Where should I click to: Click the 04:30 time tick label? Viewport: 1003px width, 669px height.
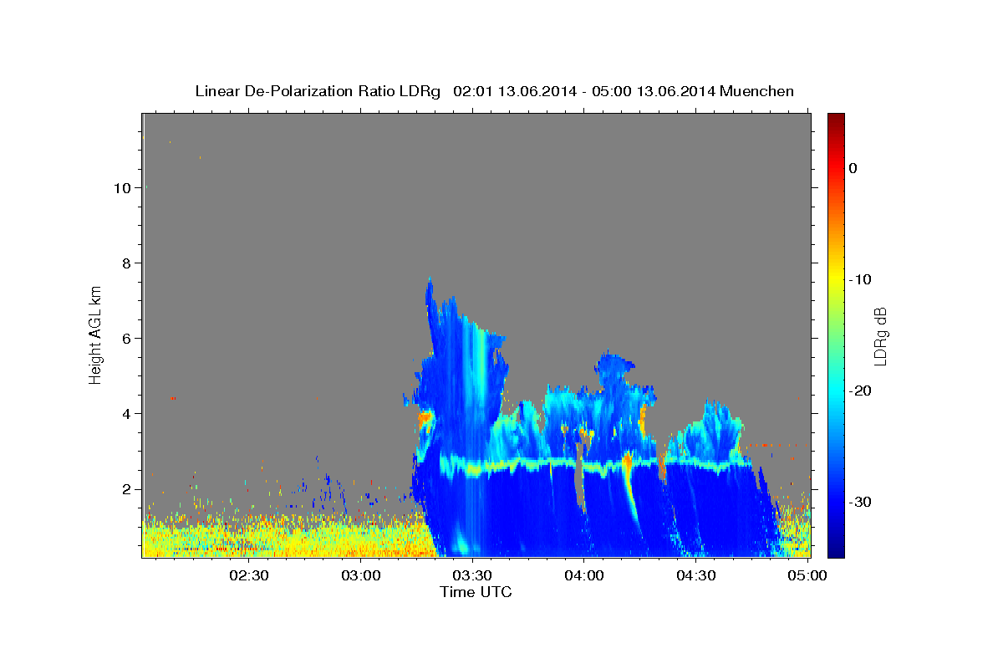695,575
